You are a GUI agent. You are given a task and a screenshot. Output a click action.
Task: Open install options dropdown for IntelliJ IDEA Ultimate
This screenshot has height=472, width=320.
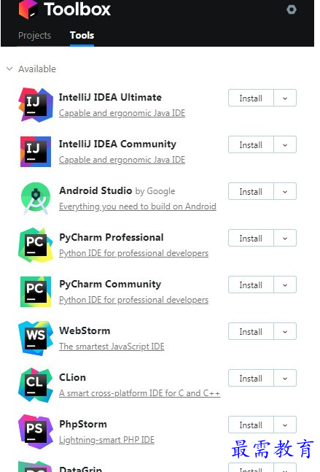[x=285, y=98]
